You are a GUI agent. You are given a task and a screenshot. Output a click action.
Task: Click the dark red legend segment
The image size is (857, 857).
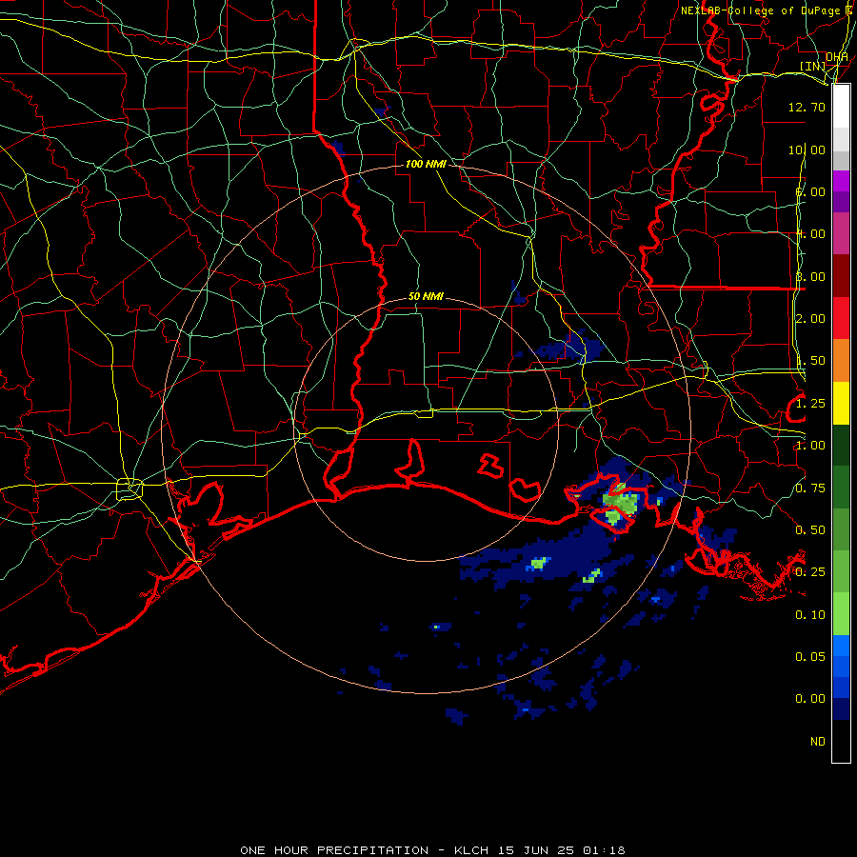coord(841,276)
